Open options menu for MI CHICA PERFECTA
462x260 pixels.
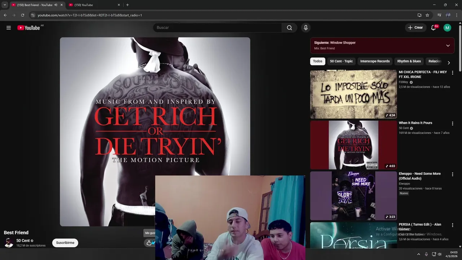[x=452, y=73]
